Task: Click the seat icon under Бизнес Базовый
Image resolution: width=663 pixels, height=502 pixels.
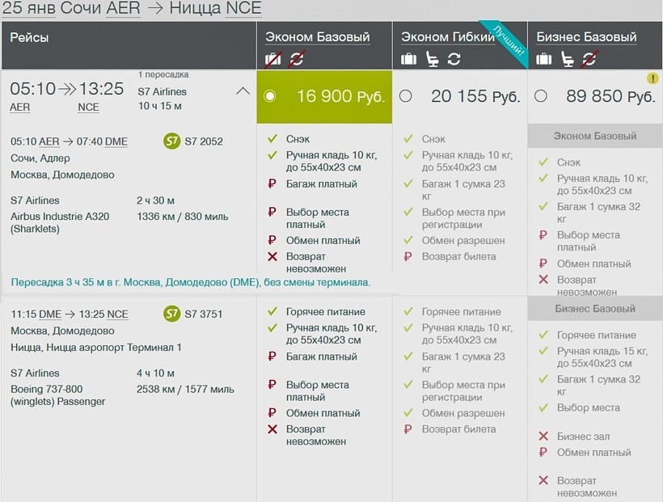Action: coord(568,59)
